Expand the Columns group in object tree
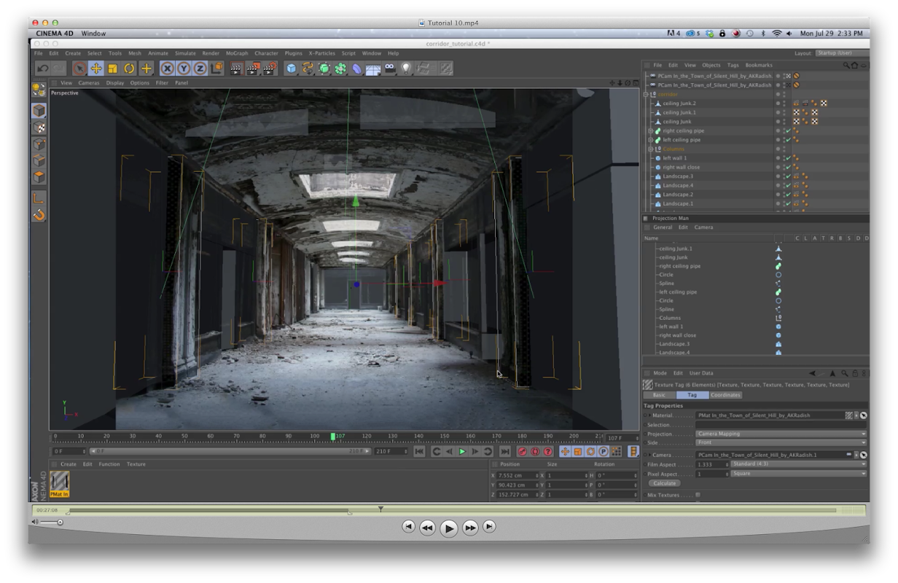Viewport: 898px width, 583px height. point(650,149)
